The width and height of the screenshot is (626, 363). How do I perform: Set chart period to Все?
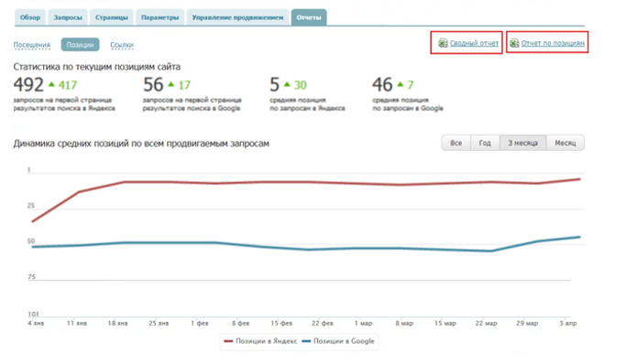456,143
